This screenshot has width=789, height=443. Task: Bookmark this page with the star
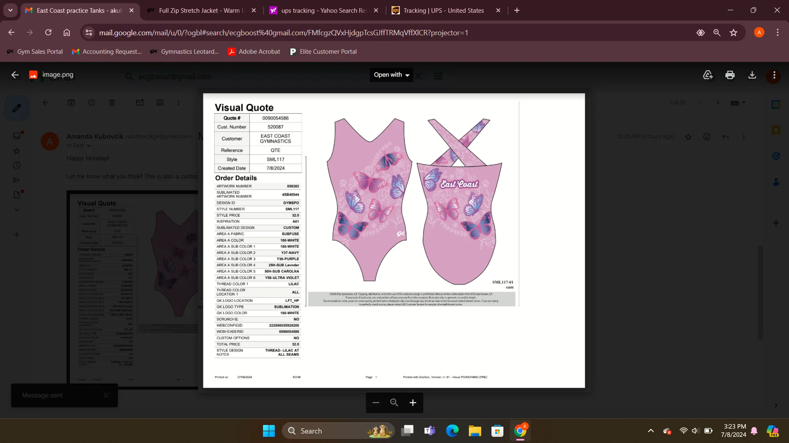point(734,32)
